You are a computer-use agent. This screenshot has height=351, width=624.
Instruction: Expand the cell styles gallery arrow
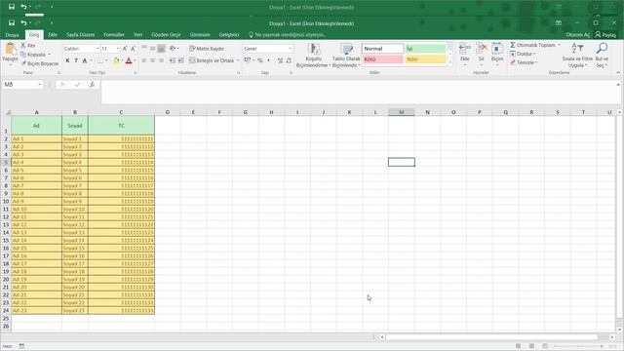pyautogui.click(x=450, y=62)
